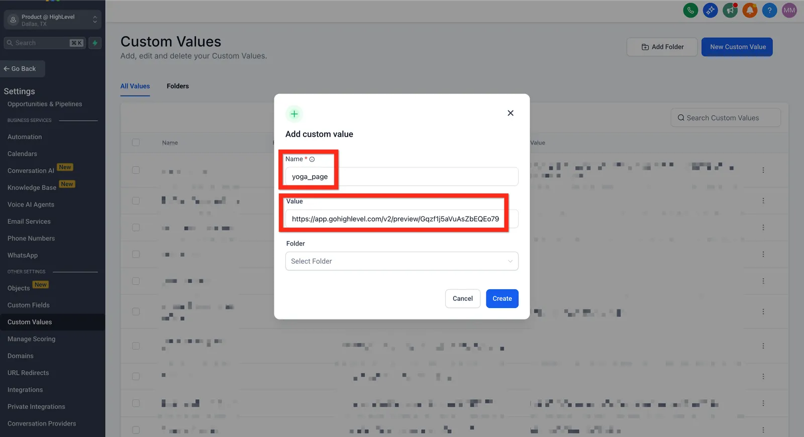
Task: Click the green lightning quick actions icon
Action: click(x=95, y=43)
